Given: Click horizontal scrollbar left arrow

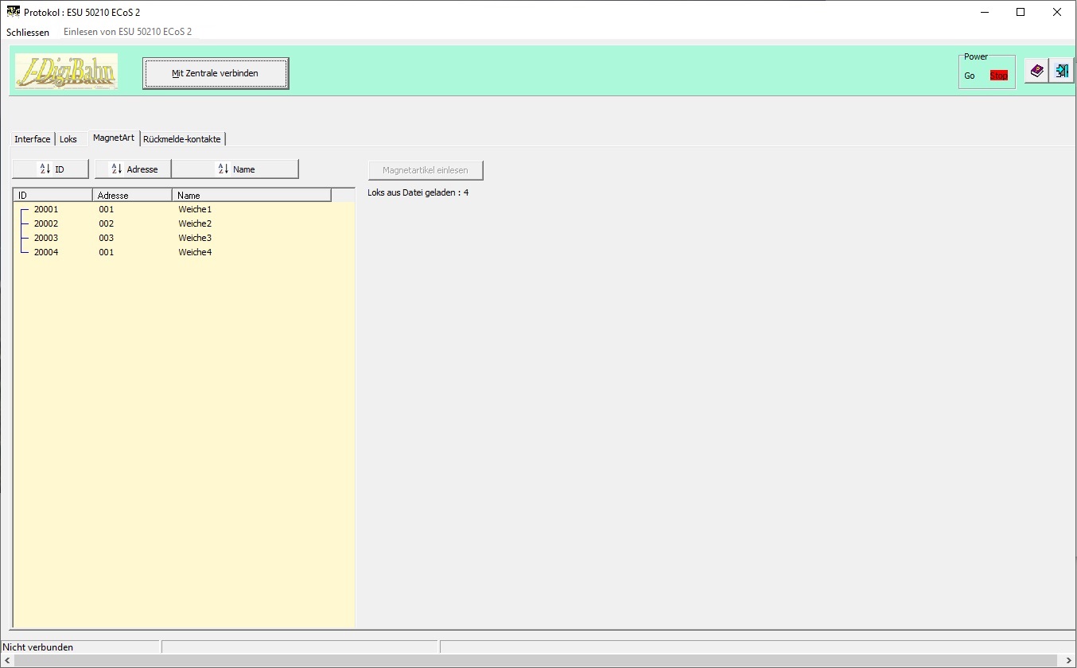Looking at the screenshot, I should (7, 661).
